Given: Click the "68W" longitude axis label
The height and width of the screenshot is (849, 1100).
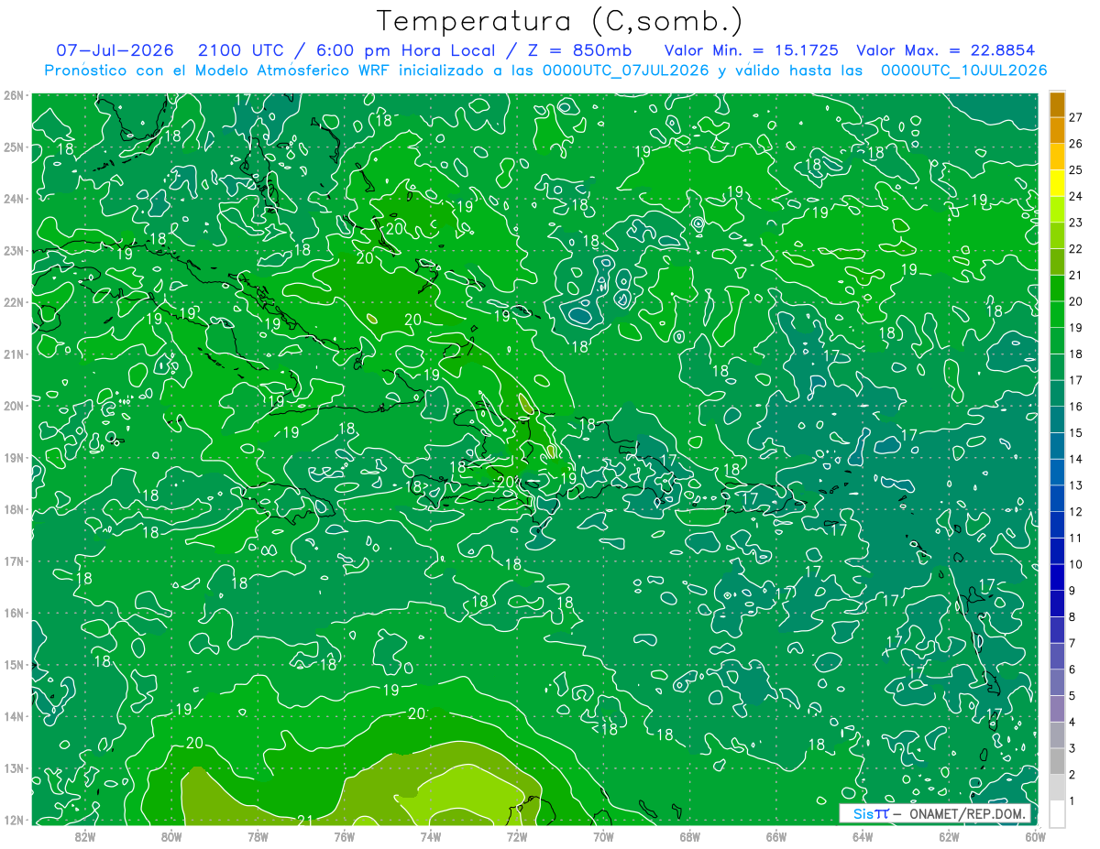Looking at the screenshot, I should point(690,836).
